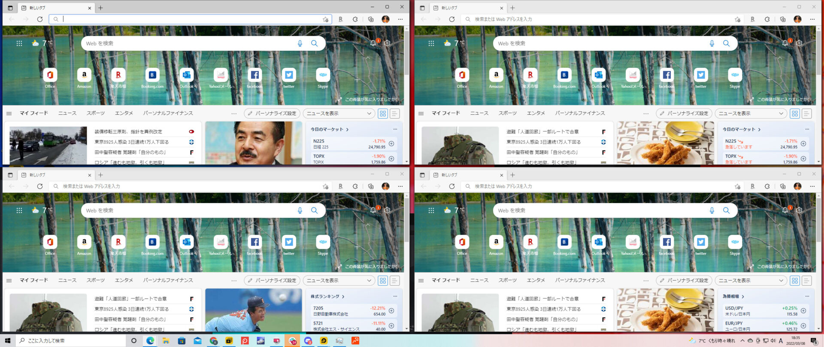Open Edge settings ellipsis in top-right window
The image size is (824, 347).
point(812,19)
